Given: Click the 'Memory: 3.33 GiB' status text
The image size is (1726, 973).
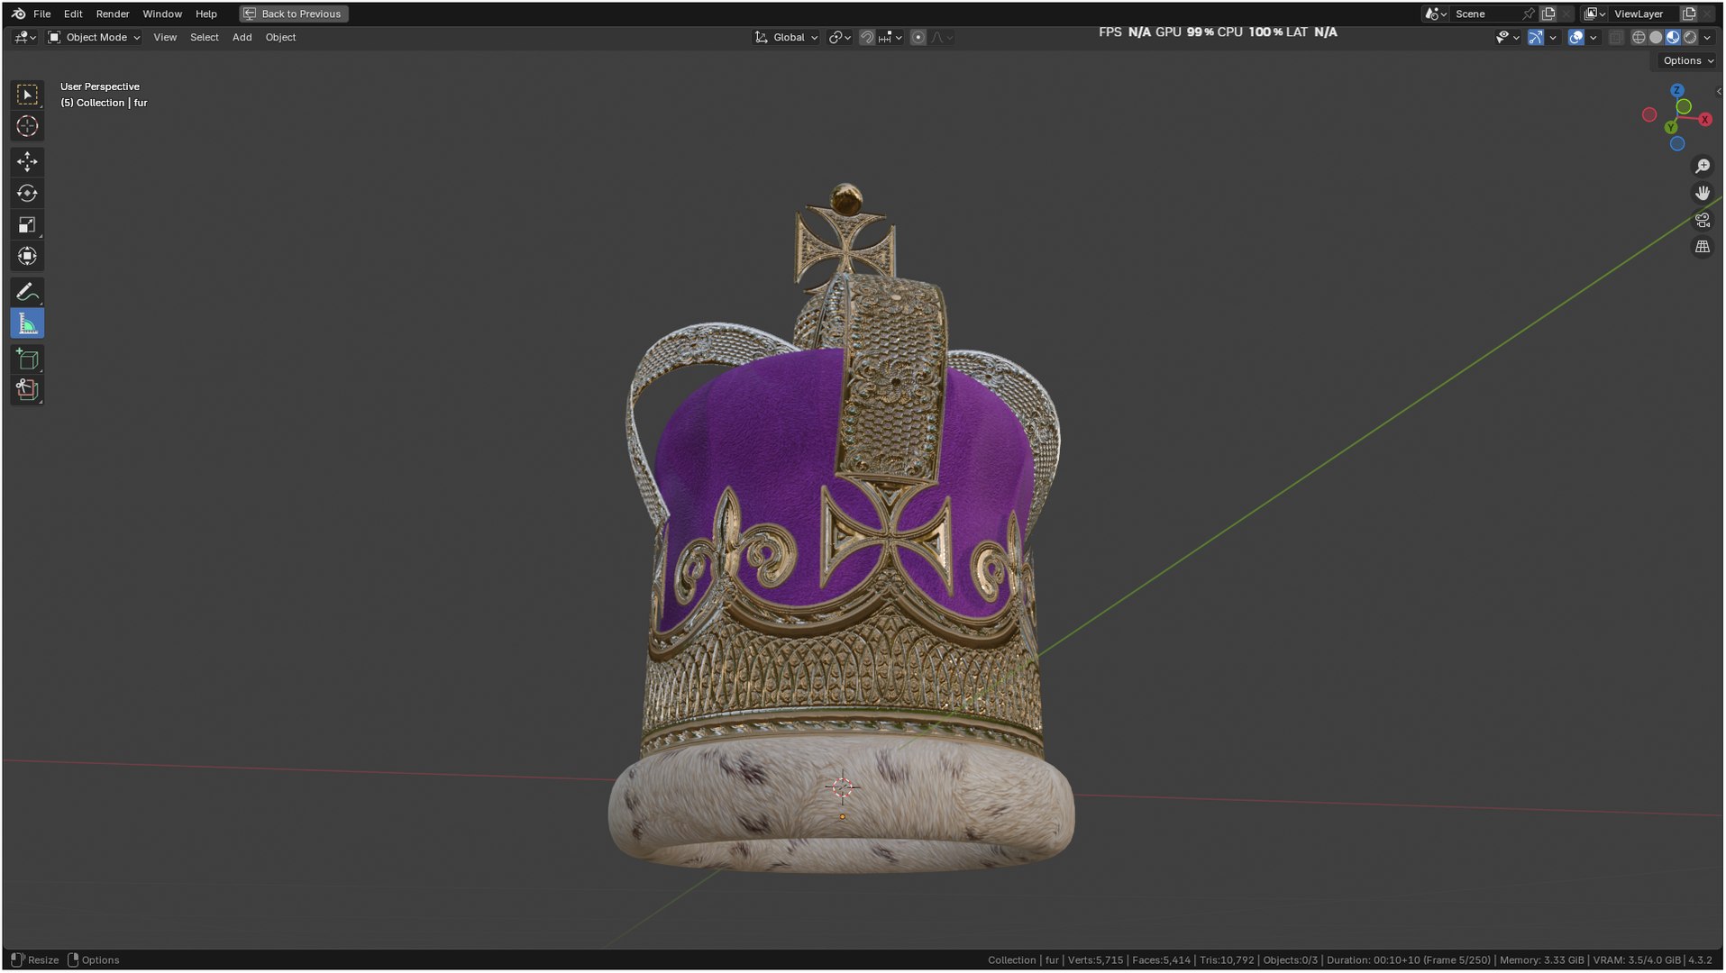Looking at the screenshot, I should click(x=1541, y=960).
